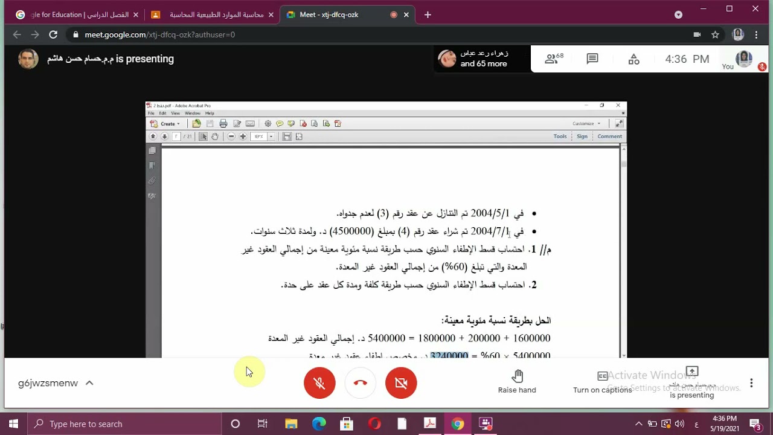The image size is (773, 435).
Task: Open the Meet chat panel
Action: click(x=592, y=59)
